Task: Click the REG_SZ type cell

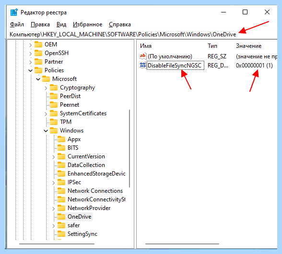Action: pyautogui.click(x=217, y=56)
